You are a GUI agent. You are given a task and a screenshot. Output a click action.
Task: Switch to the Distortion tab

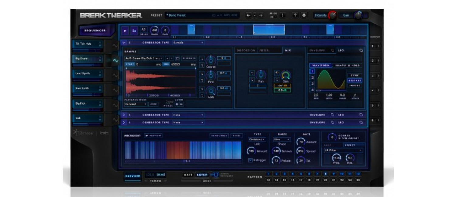(246, 50)
